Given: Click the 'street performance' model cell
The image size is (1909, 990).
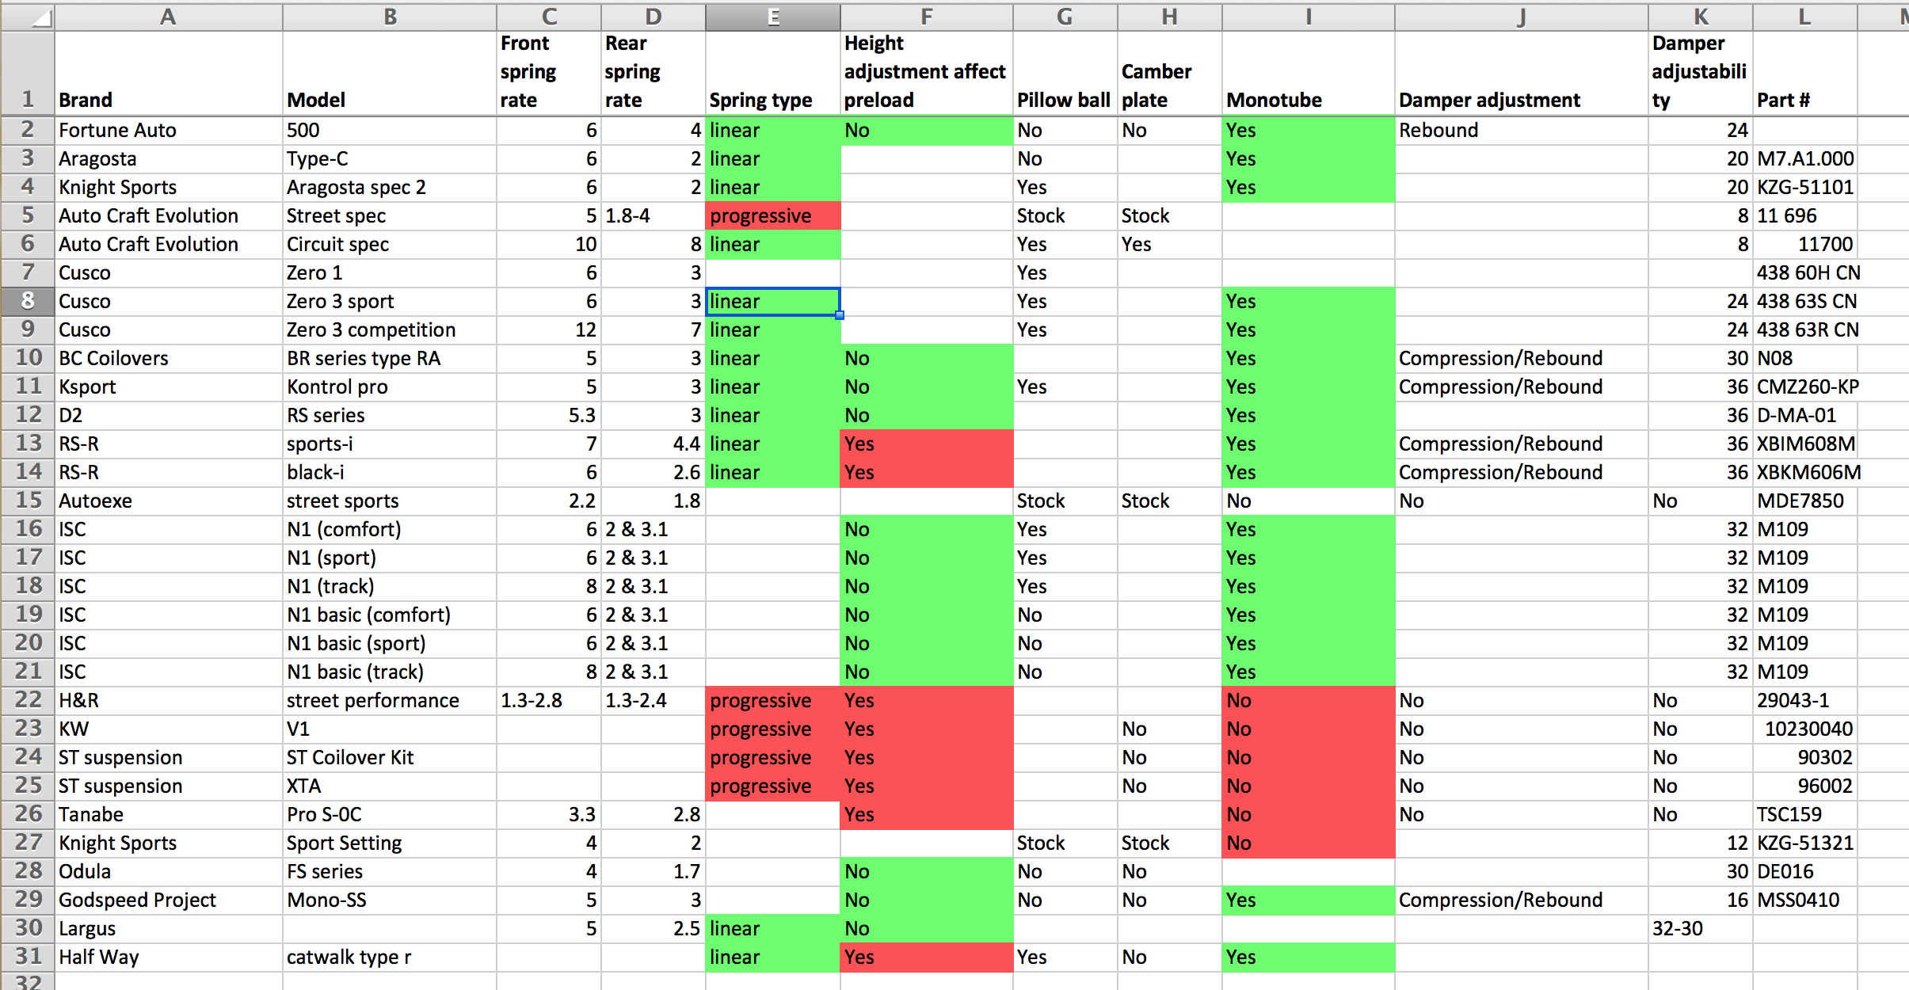Looking at the screenshot, I should pos(390,700).
